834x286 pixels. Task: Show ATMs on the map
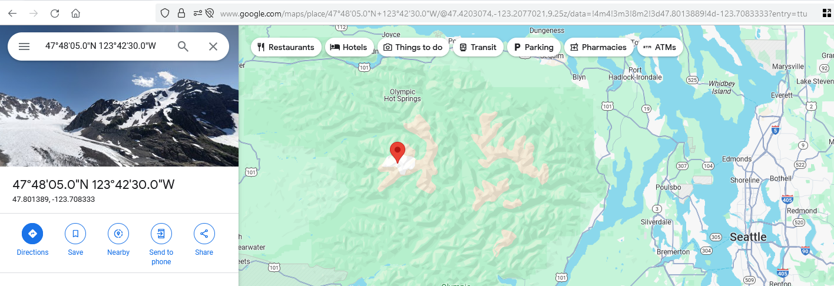tap(660, 47)
